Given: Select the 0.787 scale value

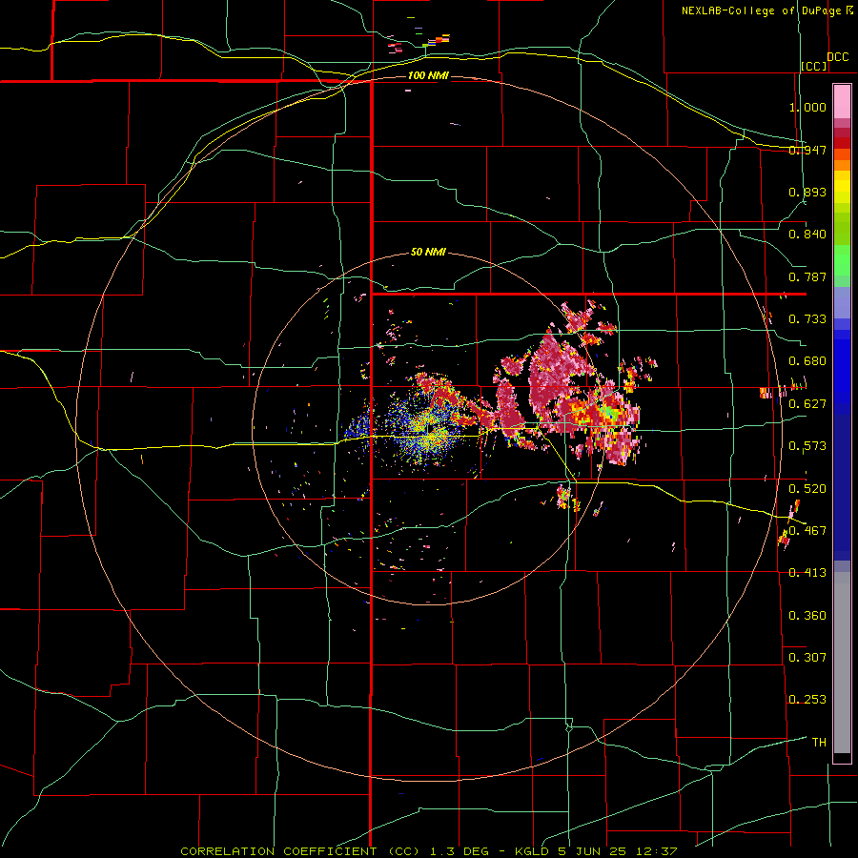Looking at the screenshot, I should pyautogui.click(x=807, y=276).
